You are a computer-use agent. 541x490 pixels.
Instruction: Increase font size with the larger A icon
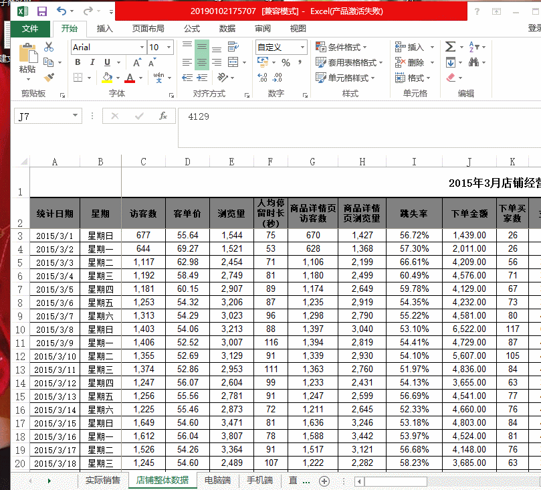[x=137, y=62]
